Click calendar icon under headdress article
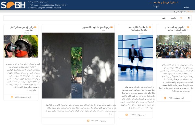Viewport: 195px width, 130px height. 12,97
